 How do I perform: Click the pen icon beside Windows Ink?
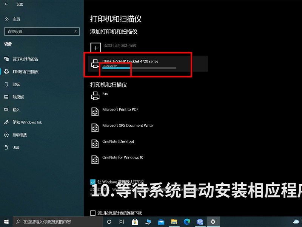coord(6,122)
